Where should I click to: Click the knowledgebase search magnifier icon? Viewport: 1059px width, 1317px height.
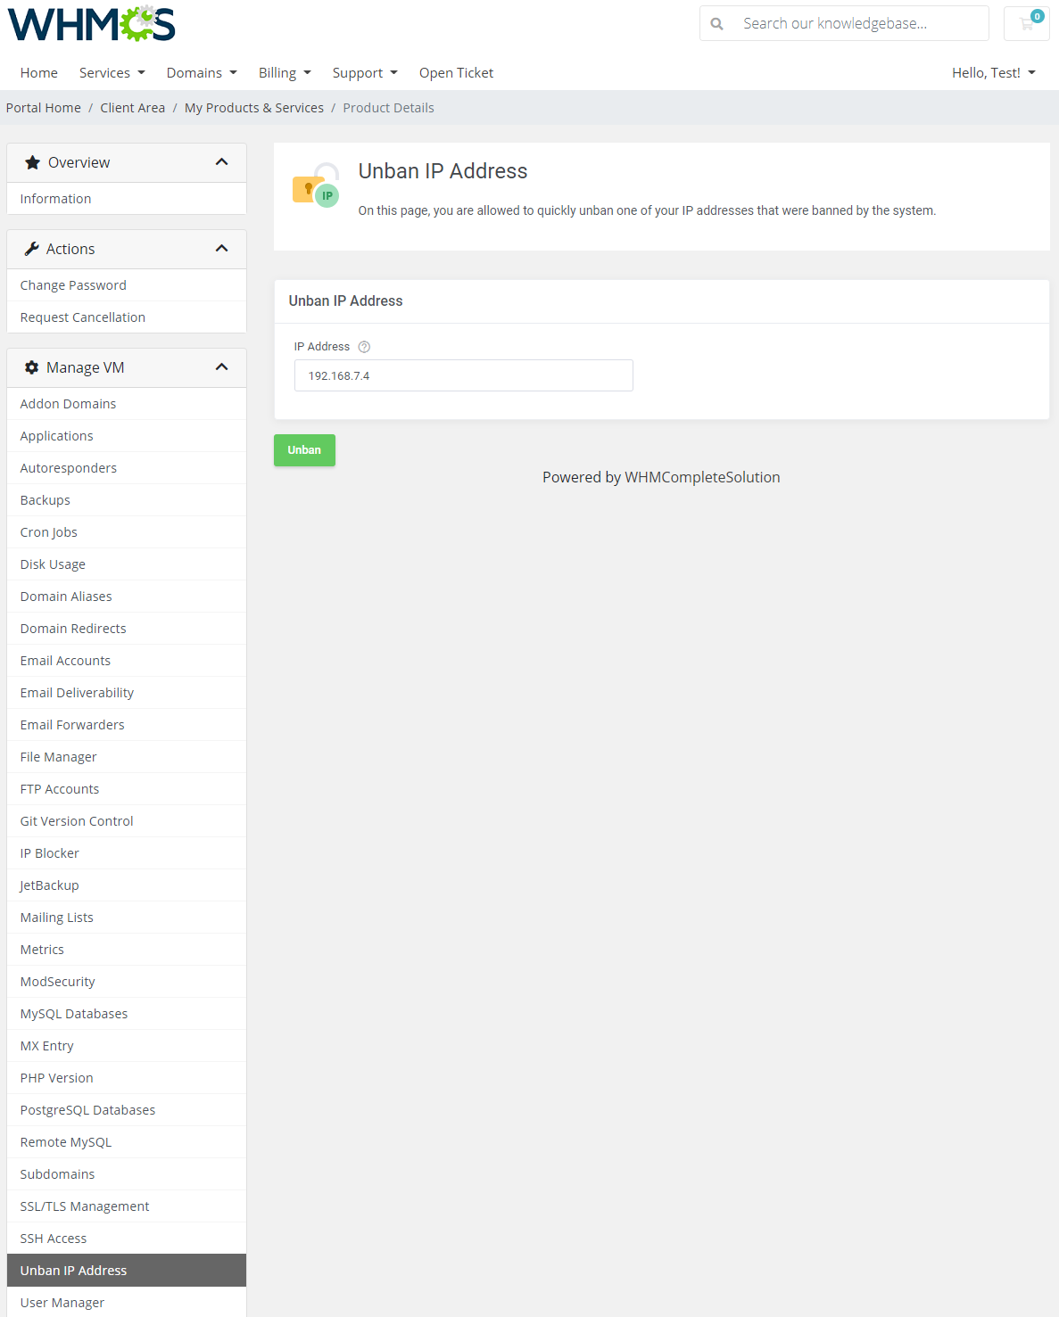[717, 23]
